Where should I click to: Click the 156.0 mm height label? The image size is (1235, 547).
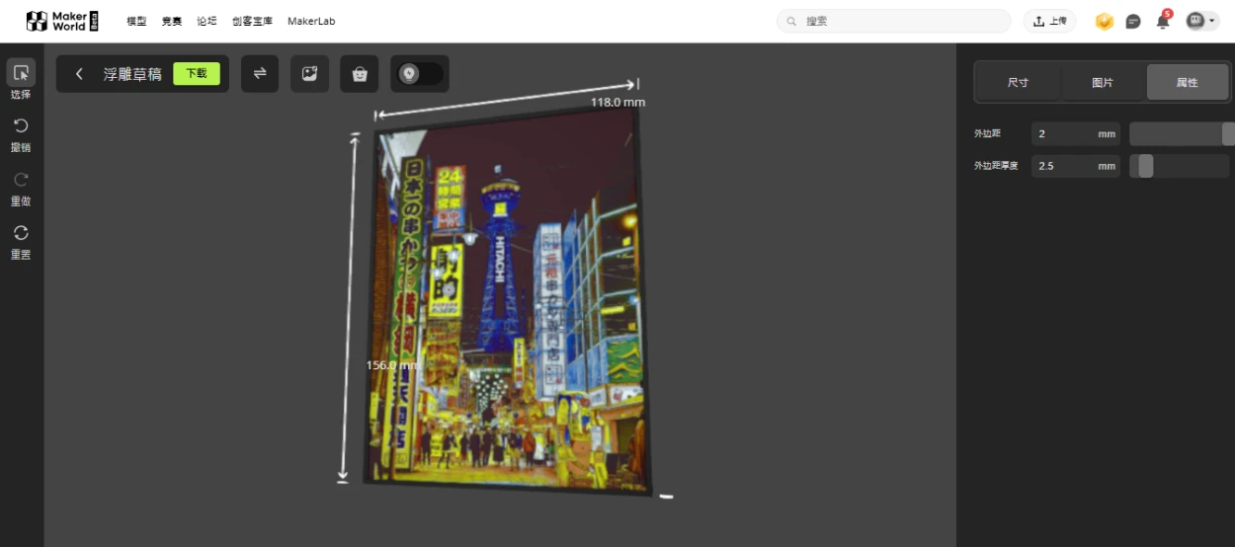pyautogui.click(x=393, y=364)
